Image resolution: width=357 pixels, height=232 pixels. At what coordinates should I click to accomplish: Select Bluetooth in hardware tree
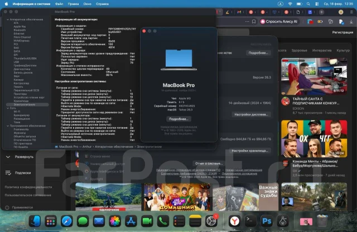point(20,30)
